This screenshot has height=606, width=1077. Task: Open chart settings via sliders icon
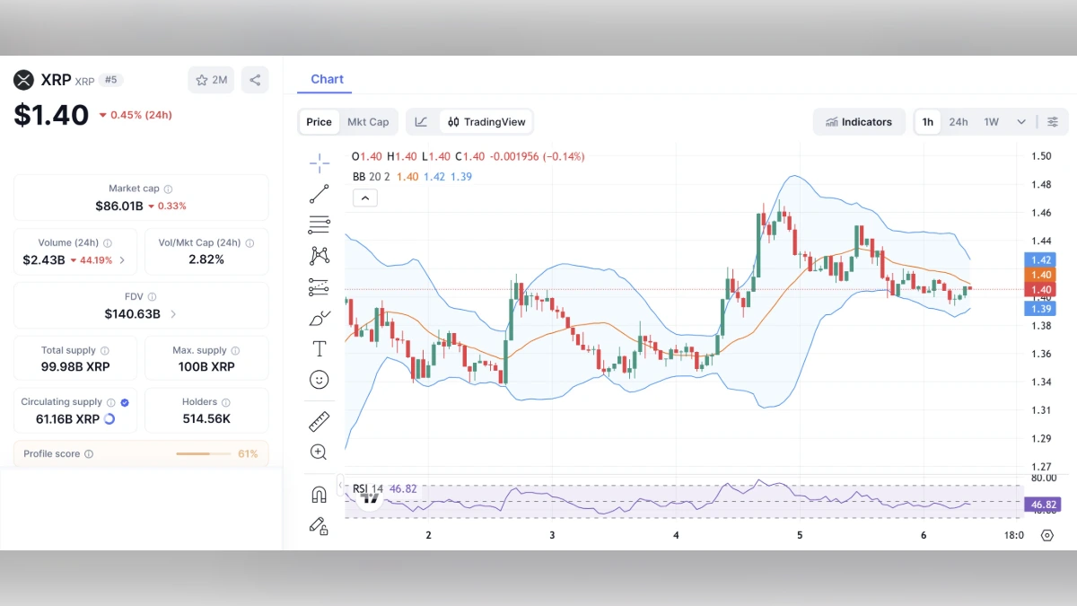pyautogui.click(x=1052, y=121)
